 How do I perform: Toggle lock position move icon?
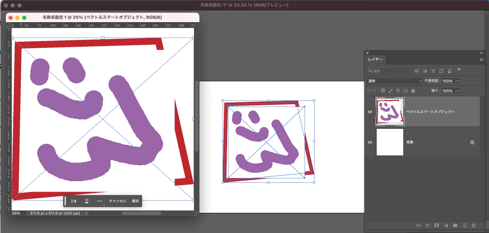398,91
